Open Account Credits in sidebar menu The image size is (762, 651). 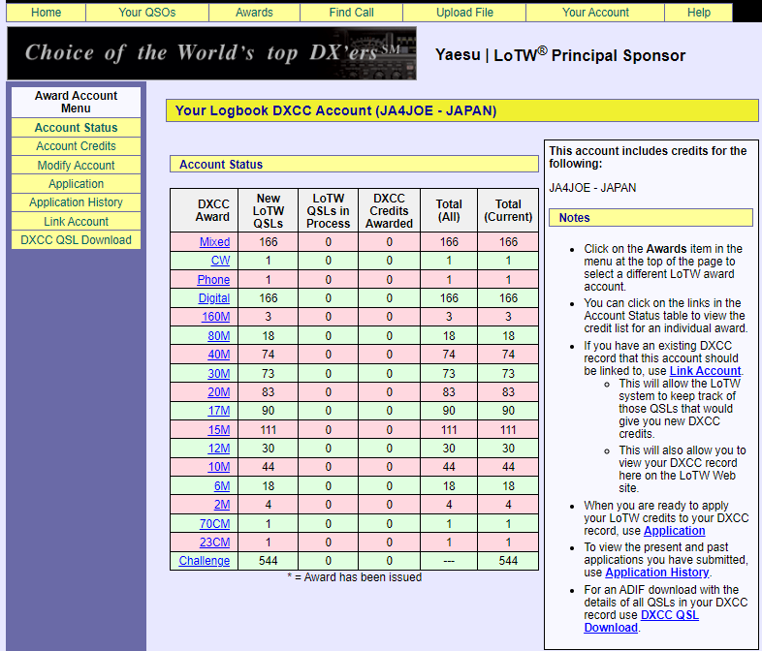click(x=76, y=146)
